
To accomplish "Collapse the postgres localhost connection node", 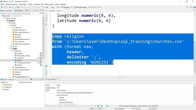I will [x=1, y=16].
